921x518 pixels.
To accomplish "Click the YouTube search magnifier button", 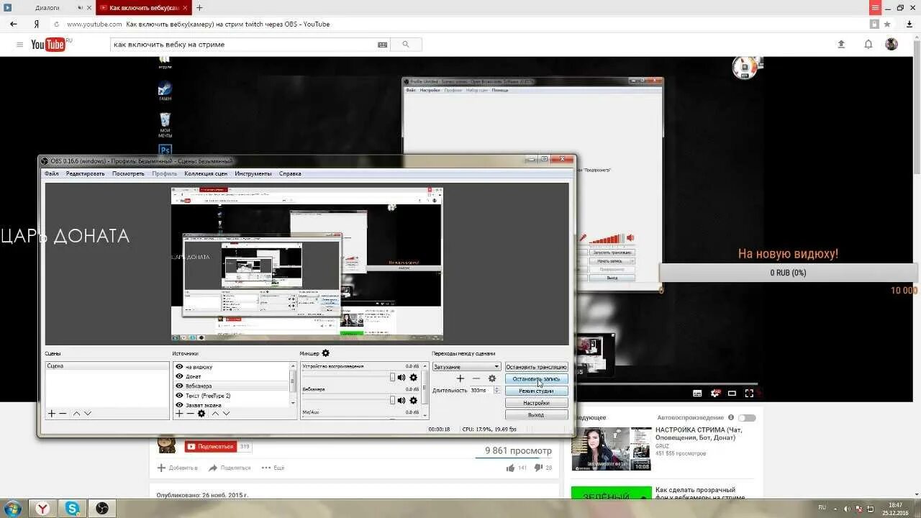I will pos(405,45).
